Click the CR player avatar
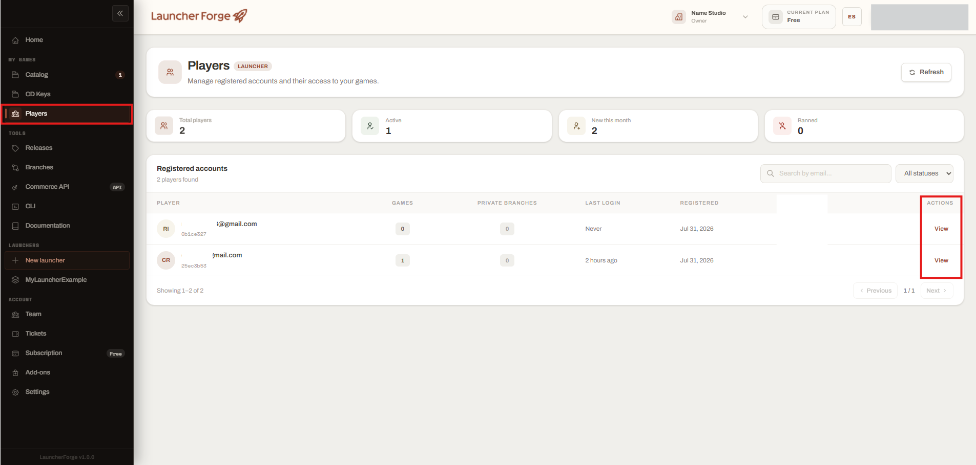This screenshot has width=976, height=465. point(166,260)
